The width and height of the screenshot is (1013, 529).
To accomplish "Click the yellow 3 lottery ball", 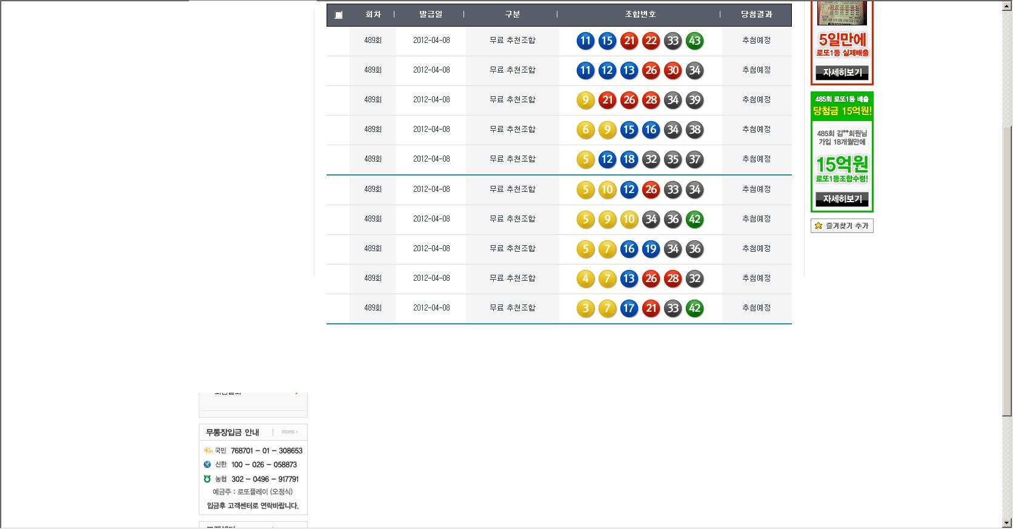I will (x=585, y=309).
